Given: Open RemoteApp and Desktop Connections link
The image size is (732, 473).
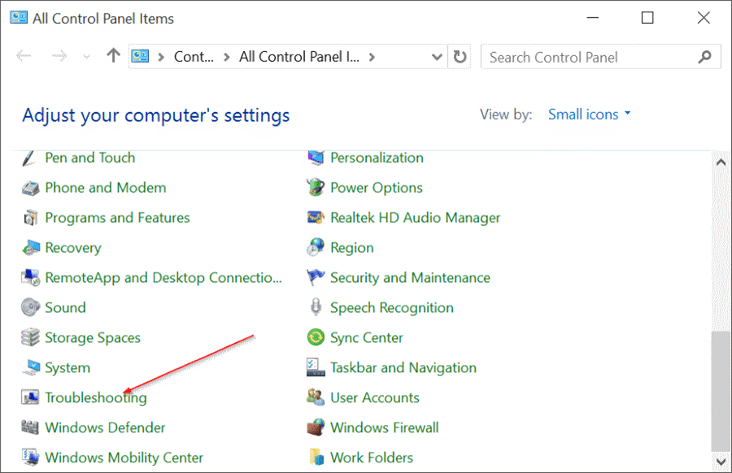Looking at the screenshot, I should click(163, 278).
